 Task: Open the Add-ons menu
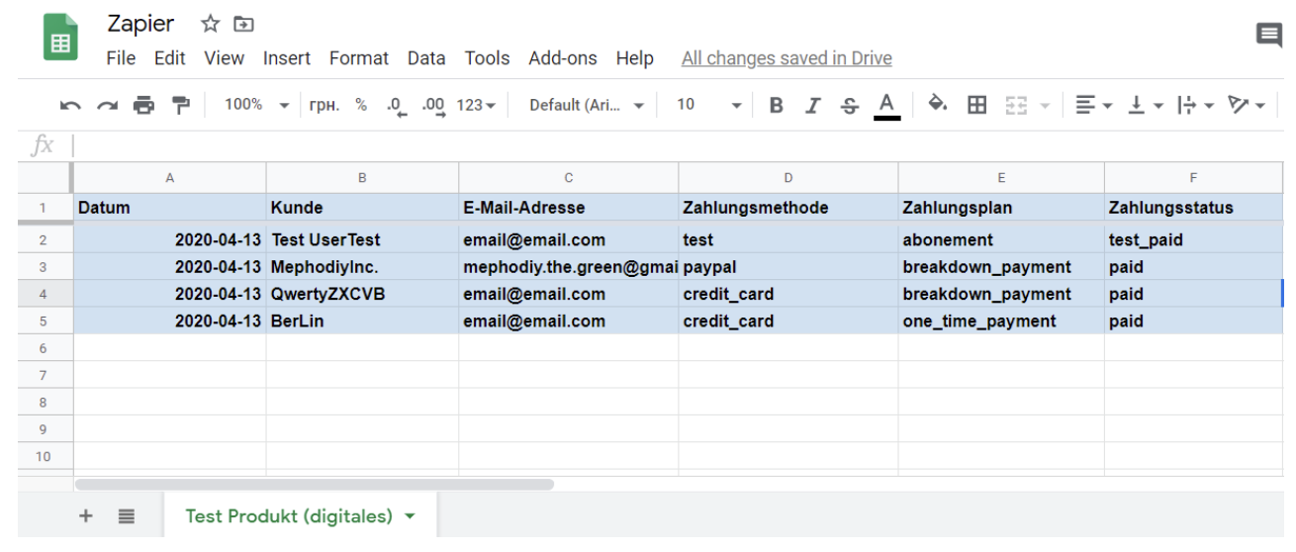[x=562, y=58]
